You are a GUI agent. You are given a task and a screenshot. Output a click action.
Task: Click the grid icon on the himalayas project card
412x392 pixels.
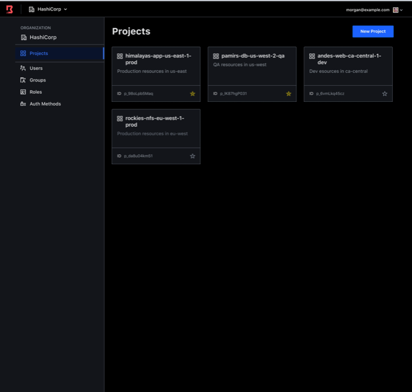[x=120, y=56]
